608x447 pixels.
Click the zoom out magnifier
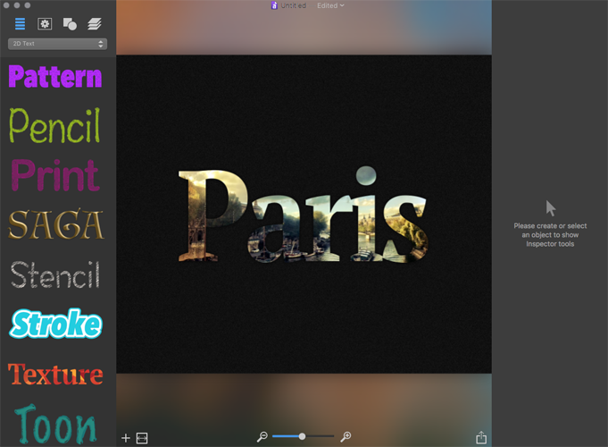(262, 436)
